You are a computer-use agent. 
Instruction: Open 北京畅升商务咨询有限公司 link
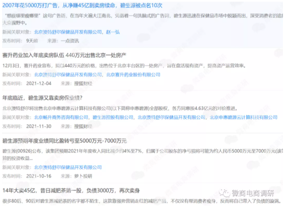pyautogui.click(x=61, y=117)
